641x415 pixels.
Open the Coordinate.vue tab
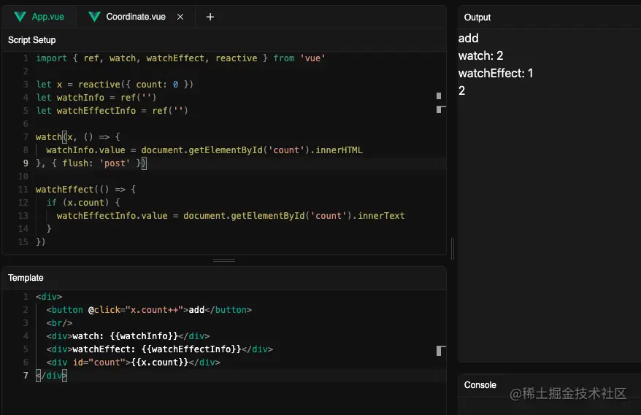pos(136,17)
